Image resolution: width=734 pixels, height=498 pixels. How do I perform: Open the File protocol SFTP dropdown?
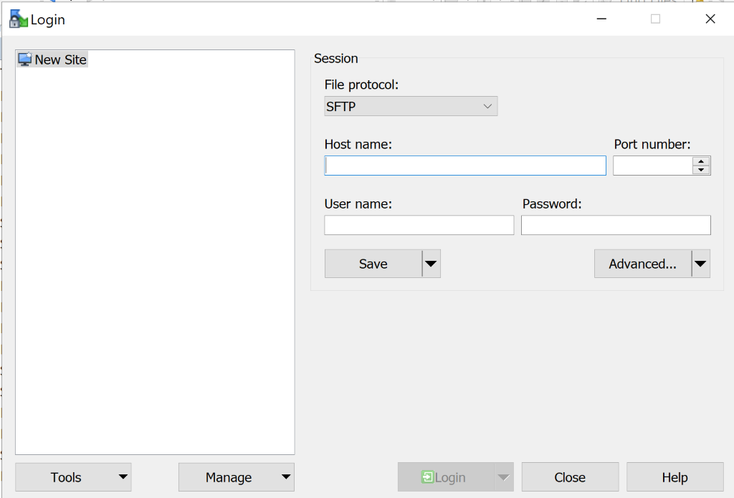point(411,106)
